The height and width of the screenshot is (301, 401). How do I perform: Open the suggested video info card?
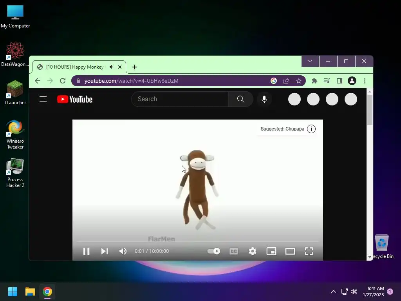click(x=311, y=129)
